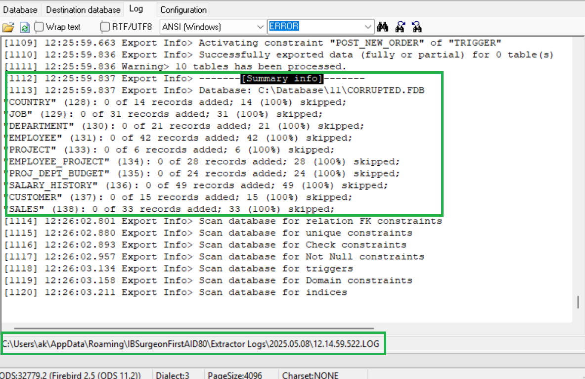Click the find next binoculars icon
The height and width of the screenshot is (379, 585).
click(416, 27)
